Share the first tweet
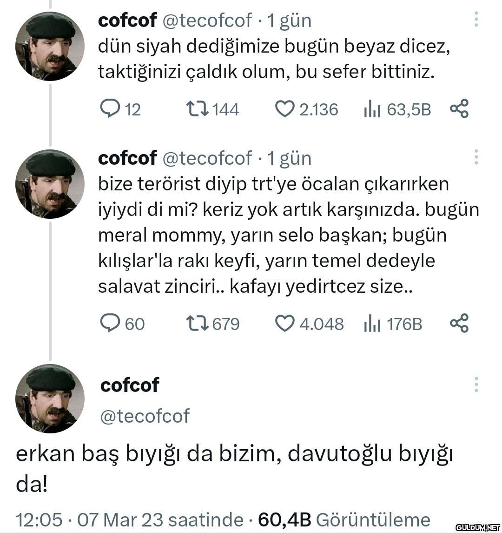This screenshot has width=502, height=533. pyautogui.click(x=459, y=109)
